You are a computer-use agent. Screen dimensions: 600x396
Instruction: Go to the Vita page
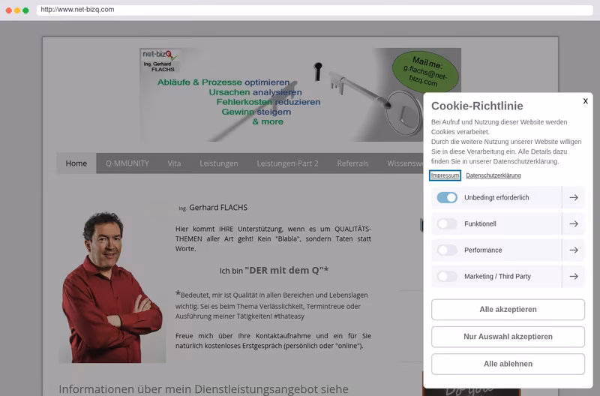pyautogui.click(x=174, y=163)
